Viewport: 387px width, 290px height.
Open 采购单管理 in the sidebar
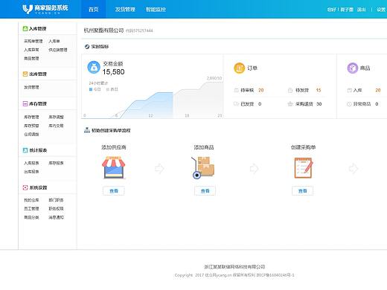coord(33,41)
